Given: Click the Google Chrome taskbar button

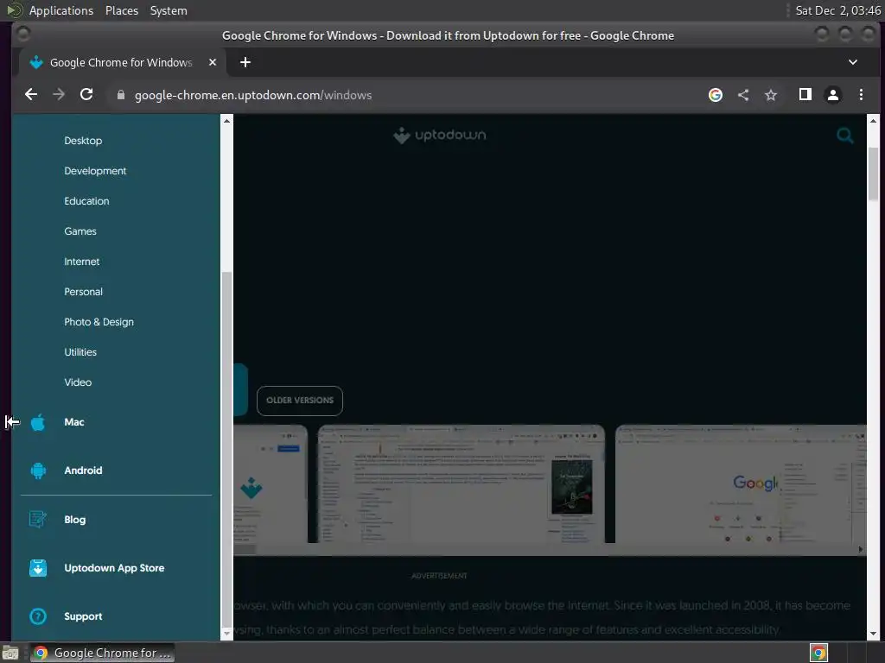Looking at the screenshot, I should point(102,653).
